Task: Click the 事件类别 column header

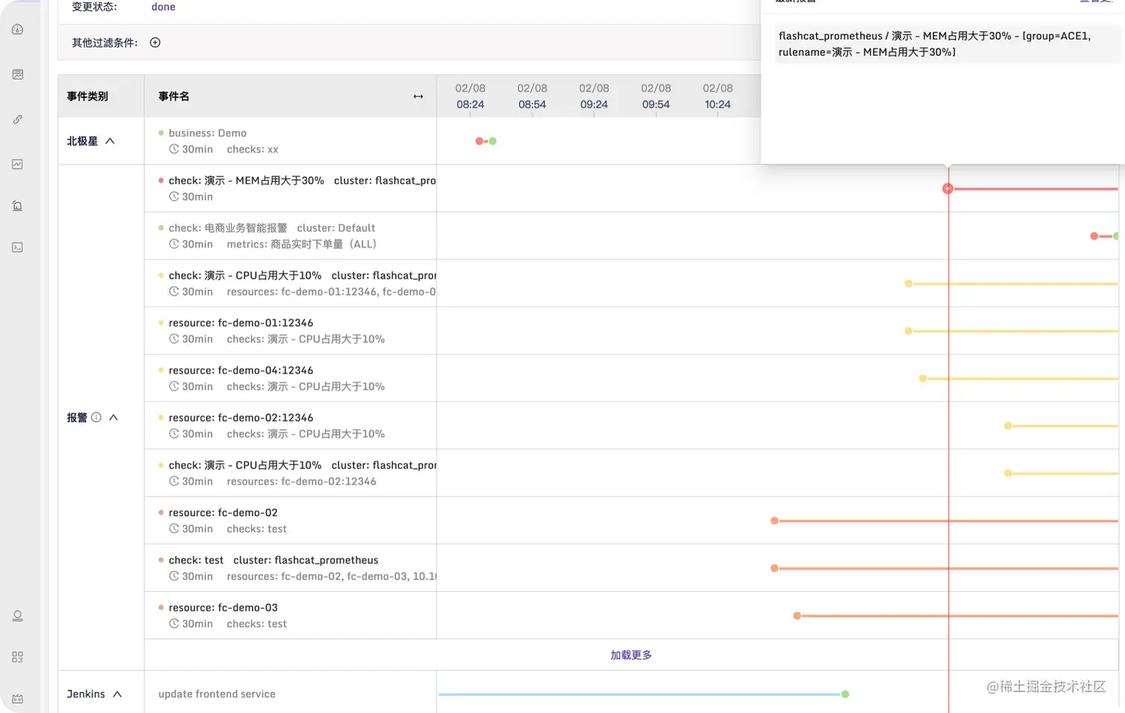Action: 87,96
